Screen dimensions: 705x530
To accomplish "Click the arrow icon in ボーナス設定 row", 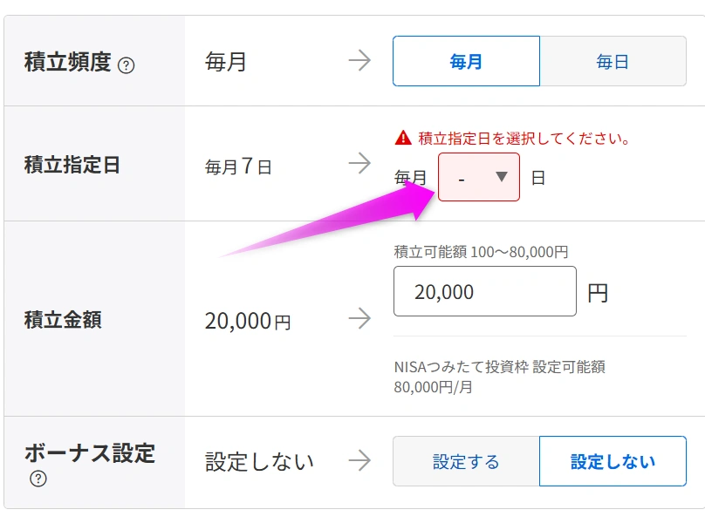I will tap(359, 461).
